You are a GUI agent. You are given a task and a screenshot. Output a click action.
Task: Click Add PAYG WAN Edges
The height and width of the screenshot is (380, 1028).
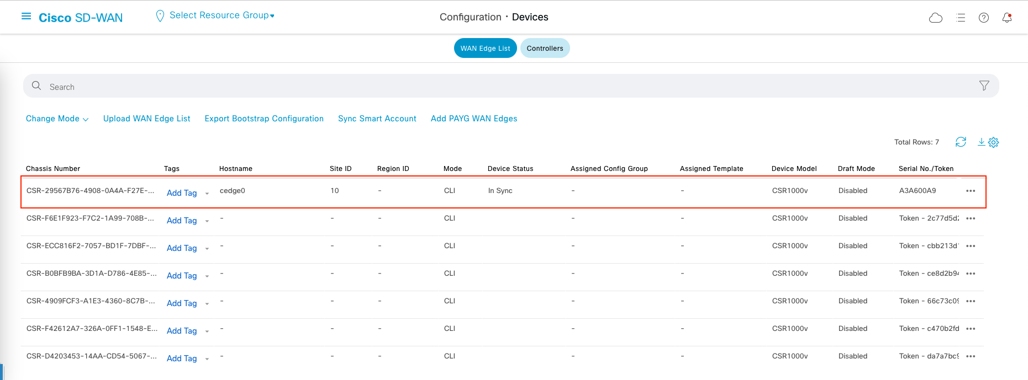click(x=474, y=119)
